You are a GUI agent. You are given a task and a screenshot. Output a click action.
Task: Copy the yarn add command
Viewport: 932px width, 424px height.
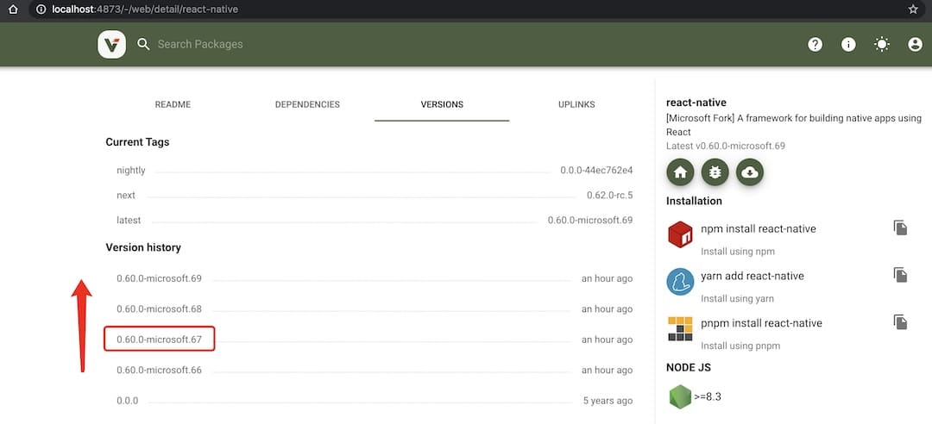[900, 275]
